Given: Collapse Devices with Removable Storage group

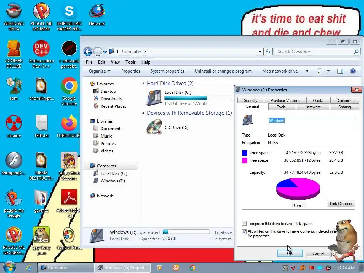Looking at the screenshot, I should tap(143, 113).
